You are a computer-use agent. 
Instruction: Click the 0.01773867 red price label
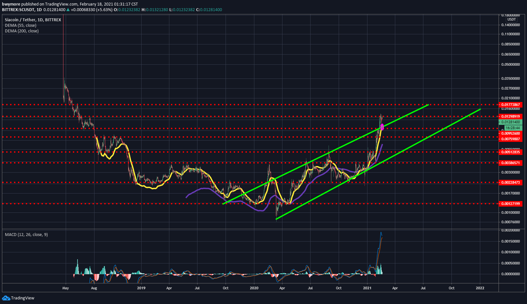coord(510,105)
